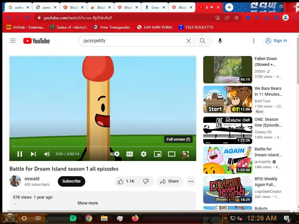Click the address bar URL
The height and width of the screenshot is (224, 299).
pos(78,18)
